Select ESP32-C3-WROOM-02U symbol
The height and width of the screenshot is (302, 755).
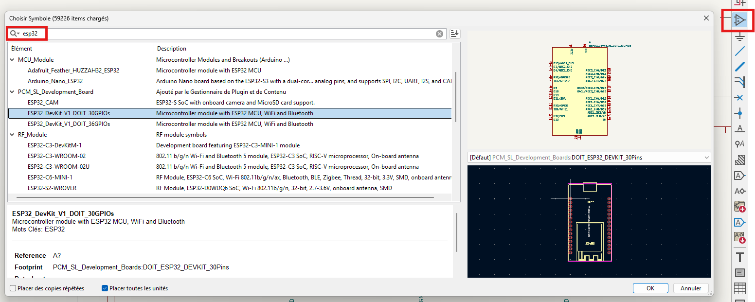[x=59, y=167]
